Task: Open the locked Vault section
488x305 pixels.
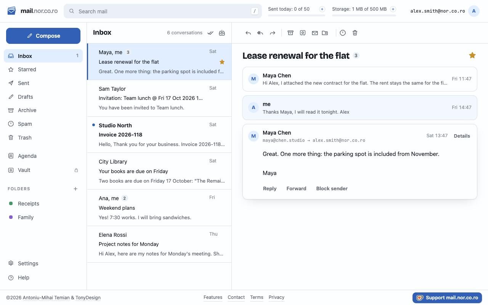Action: [43, 170]
